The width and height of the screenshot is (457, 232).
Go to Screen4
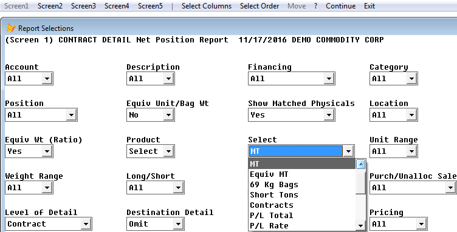coord(117,6)
